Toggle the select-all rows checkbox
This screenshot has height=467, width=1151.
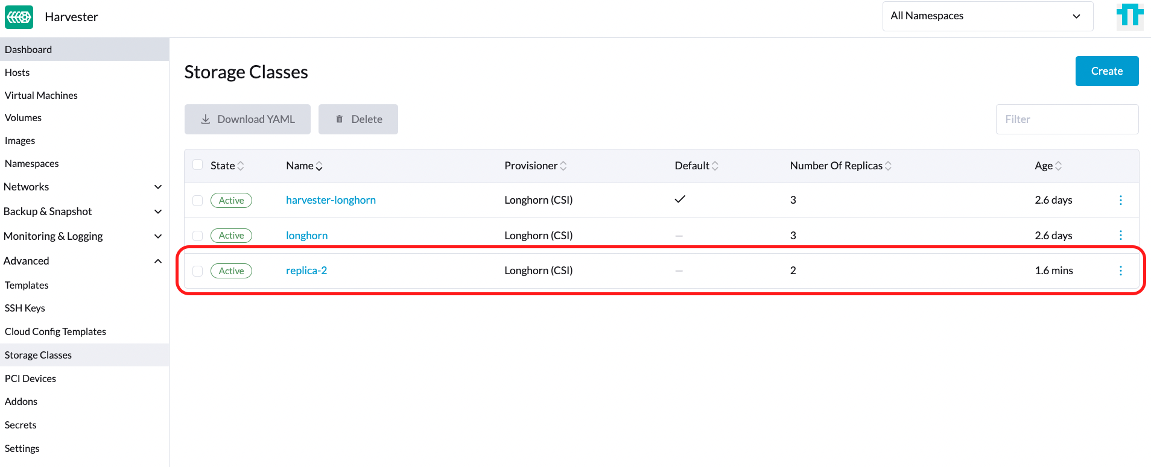(x=197, y=165)
